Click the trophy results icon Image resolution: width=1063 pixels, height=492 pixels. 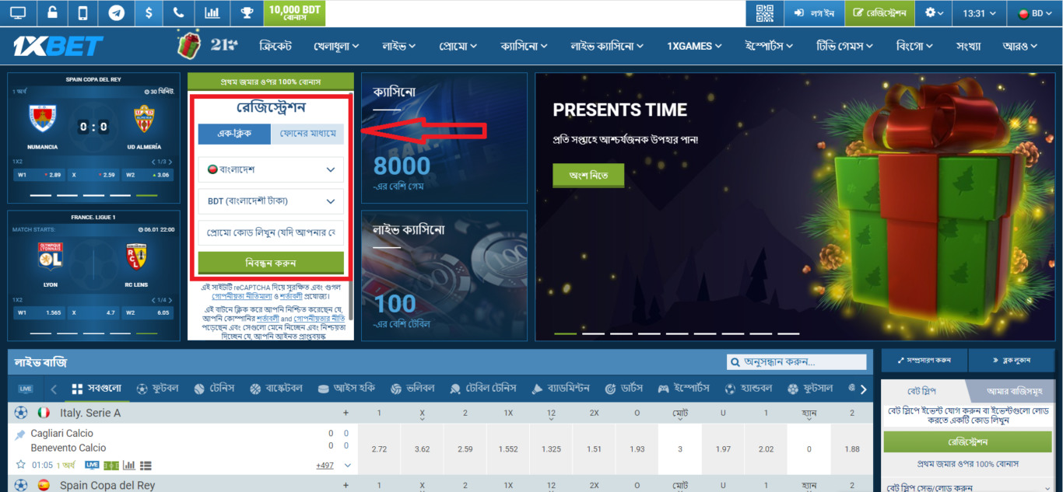247,13
